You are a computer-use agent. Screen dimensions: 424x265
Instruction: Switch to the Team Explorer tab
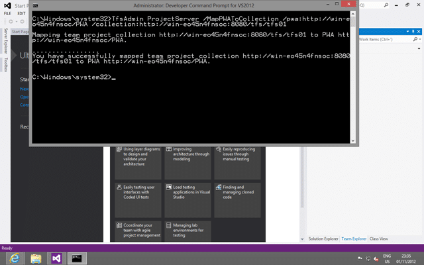pyautogui.click(x=354, y=238)
